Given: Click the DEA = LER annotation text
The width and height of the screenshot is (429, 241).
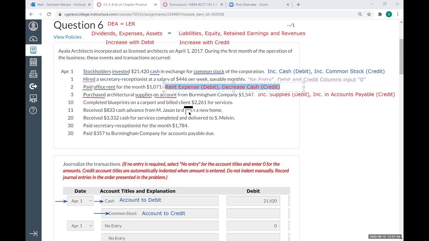Looking at the screenshot, I should pos(121,24).
